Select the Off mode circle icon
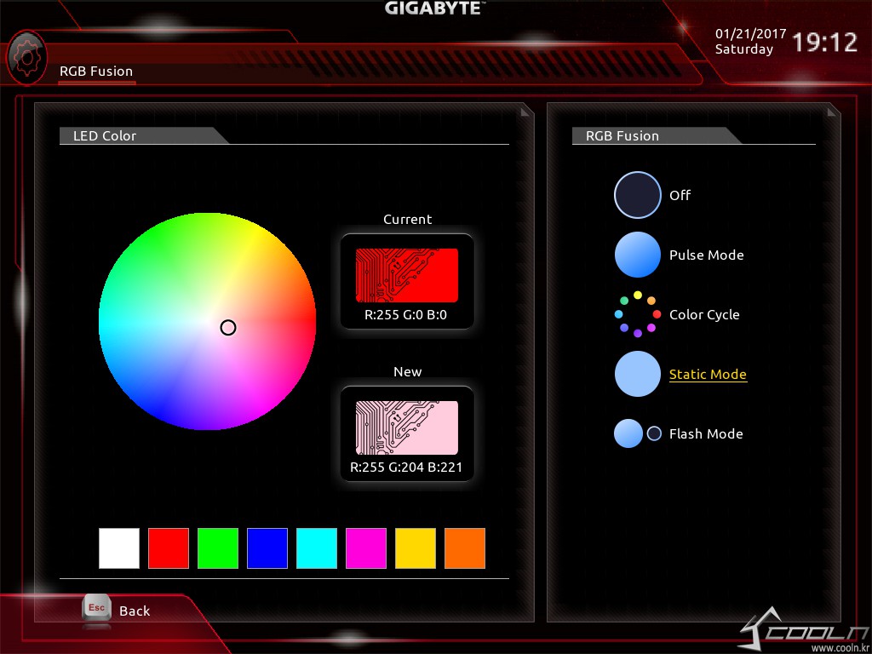Screen dimensions: 872x654 click(x=637, y=195)
